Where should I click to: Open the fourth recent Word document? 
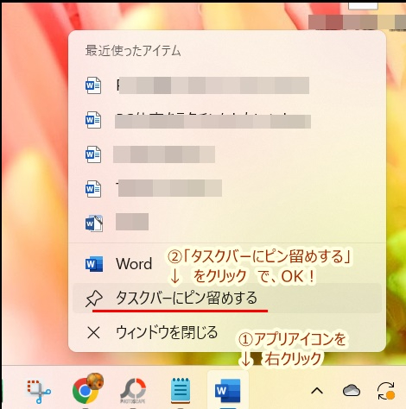(x=227, y=189)
